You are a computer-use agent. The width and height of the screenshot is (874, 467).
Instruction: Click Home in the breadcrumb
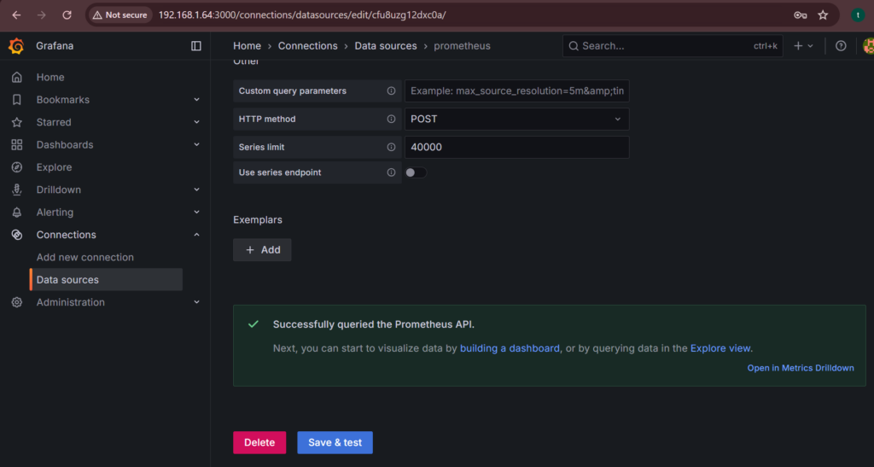(x=247, y=46)
